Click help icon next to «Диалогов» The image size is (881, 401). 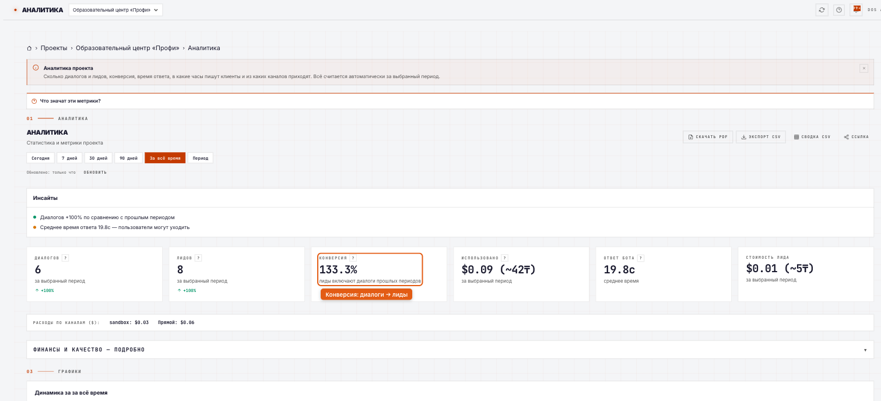[x=65, y=258]
